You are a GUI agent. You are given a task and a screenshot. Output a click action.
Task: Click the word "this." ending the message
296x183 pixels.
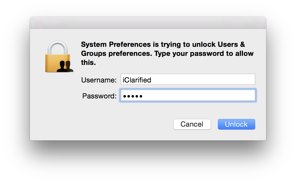tap(88, 63)
